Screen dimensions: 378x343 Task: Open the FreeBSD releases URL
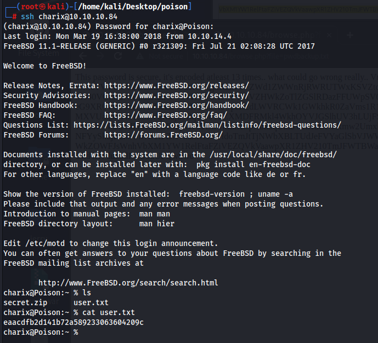[x=177, y=85]
